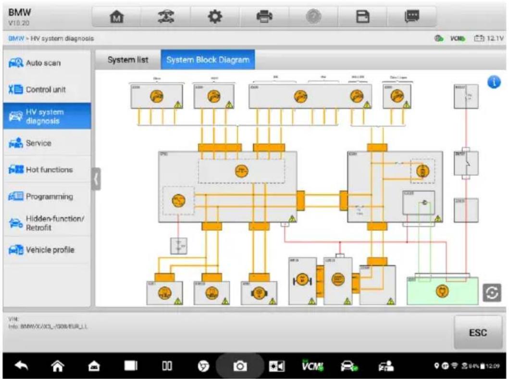509x379 pixels.
Task: Open the MaxiSys car-house home icon
Action: pos(94,366)
